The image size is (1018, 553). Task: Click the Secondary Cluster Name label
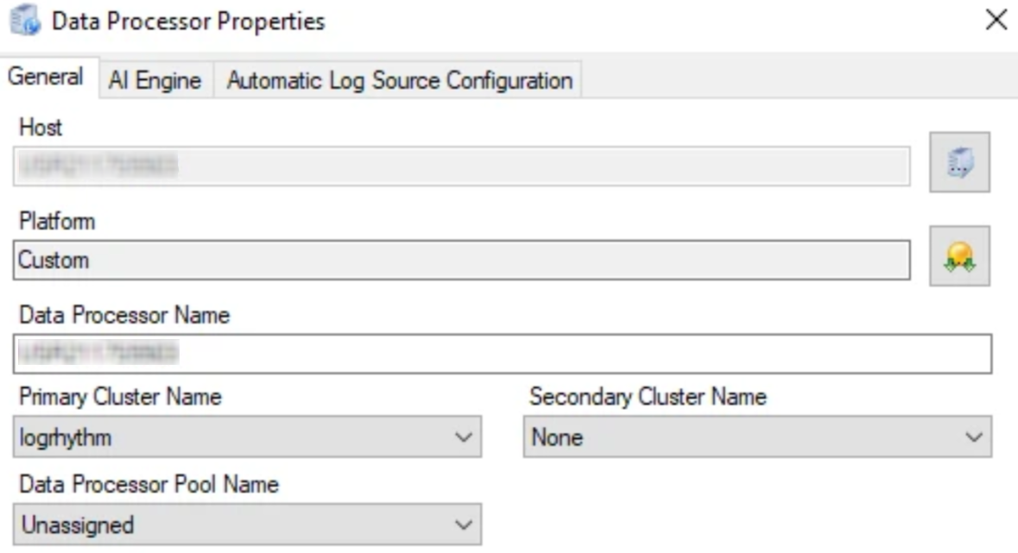(648, 397)
